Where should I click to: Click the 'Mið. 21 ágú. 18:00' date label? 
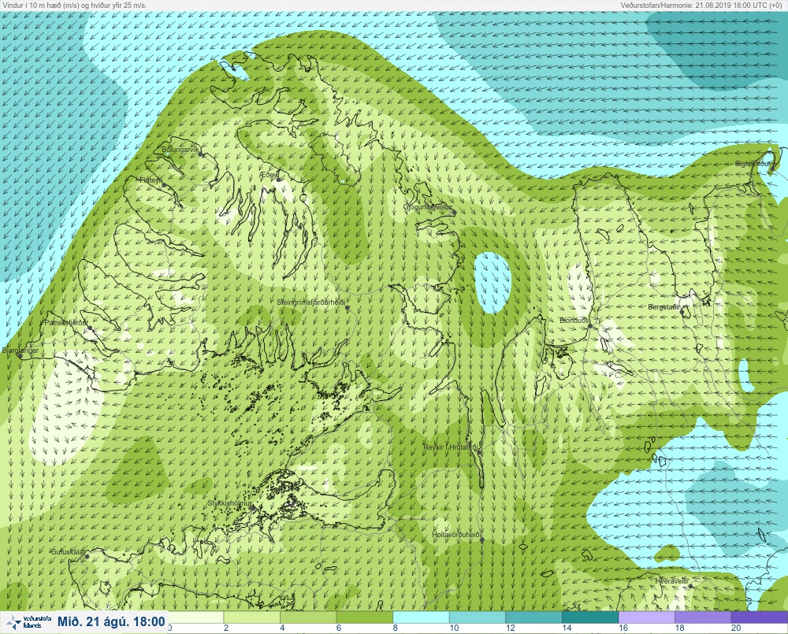[111, 621]
